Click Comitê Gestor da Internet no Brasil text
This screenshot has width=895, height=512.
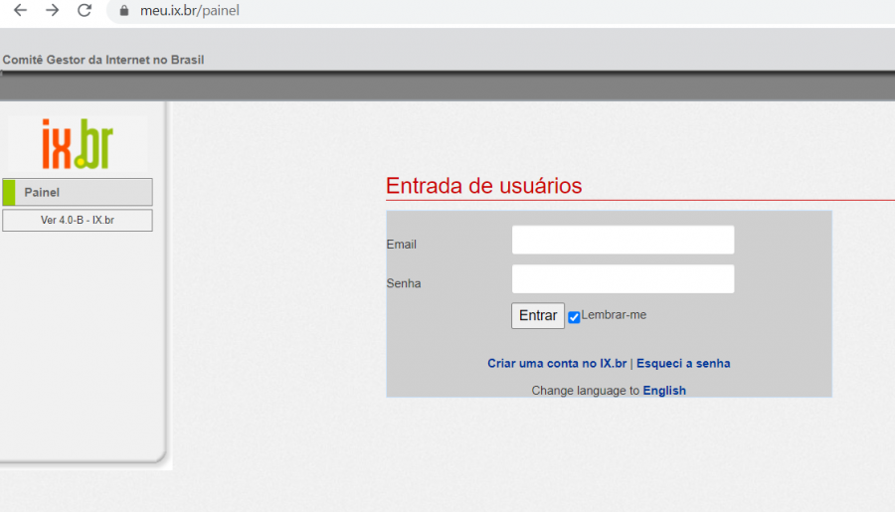pos(103,60)
